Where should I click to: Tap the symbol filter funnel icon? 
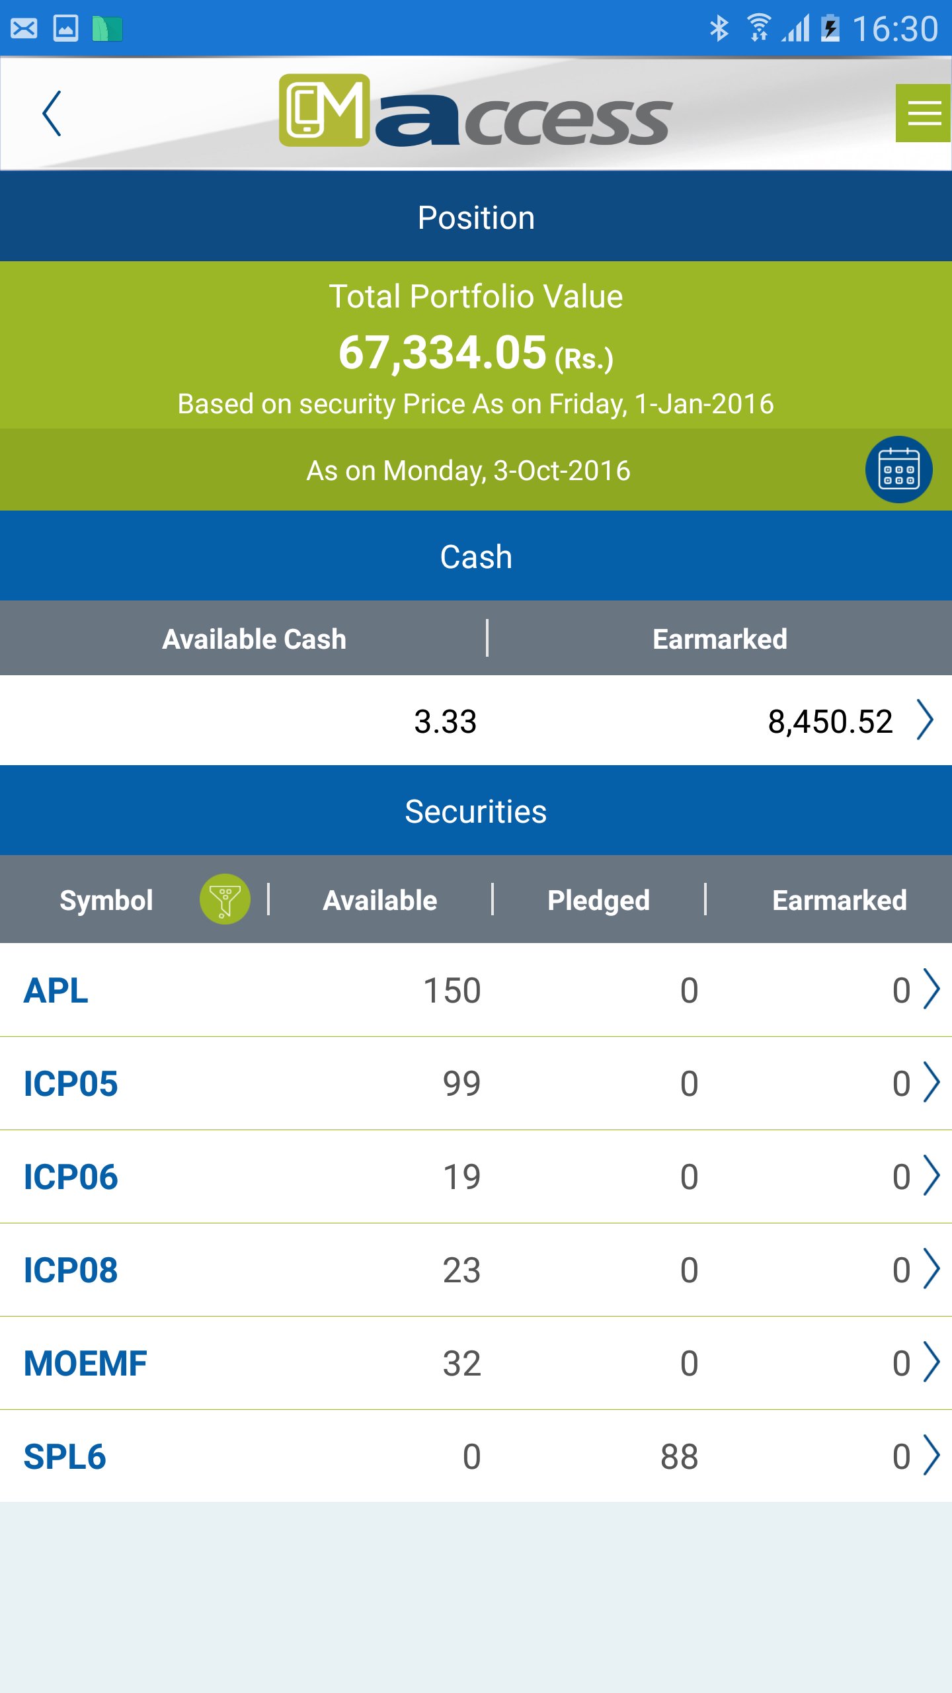click(225, 899)
